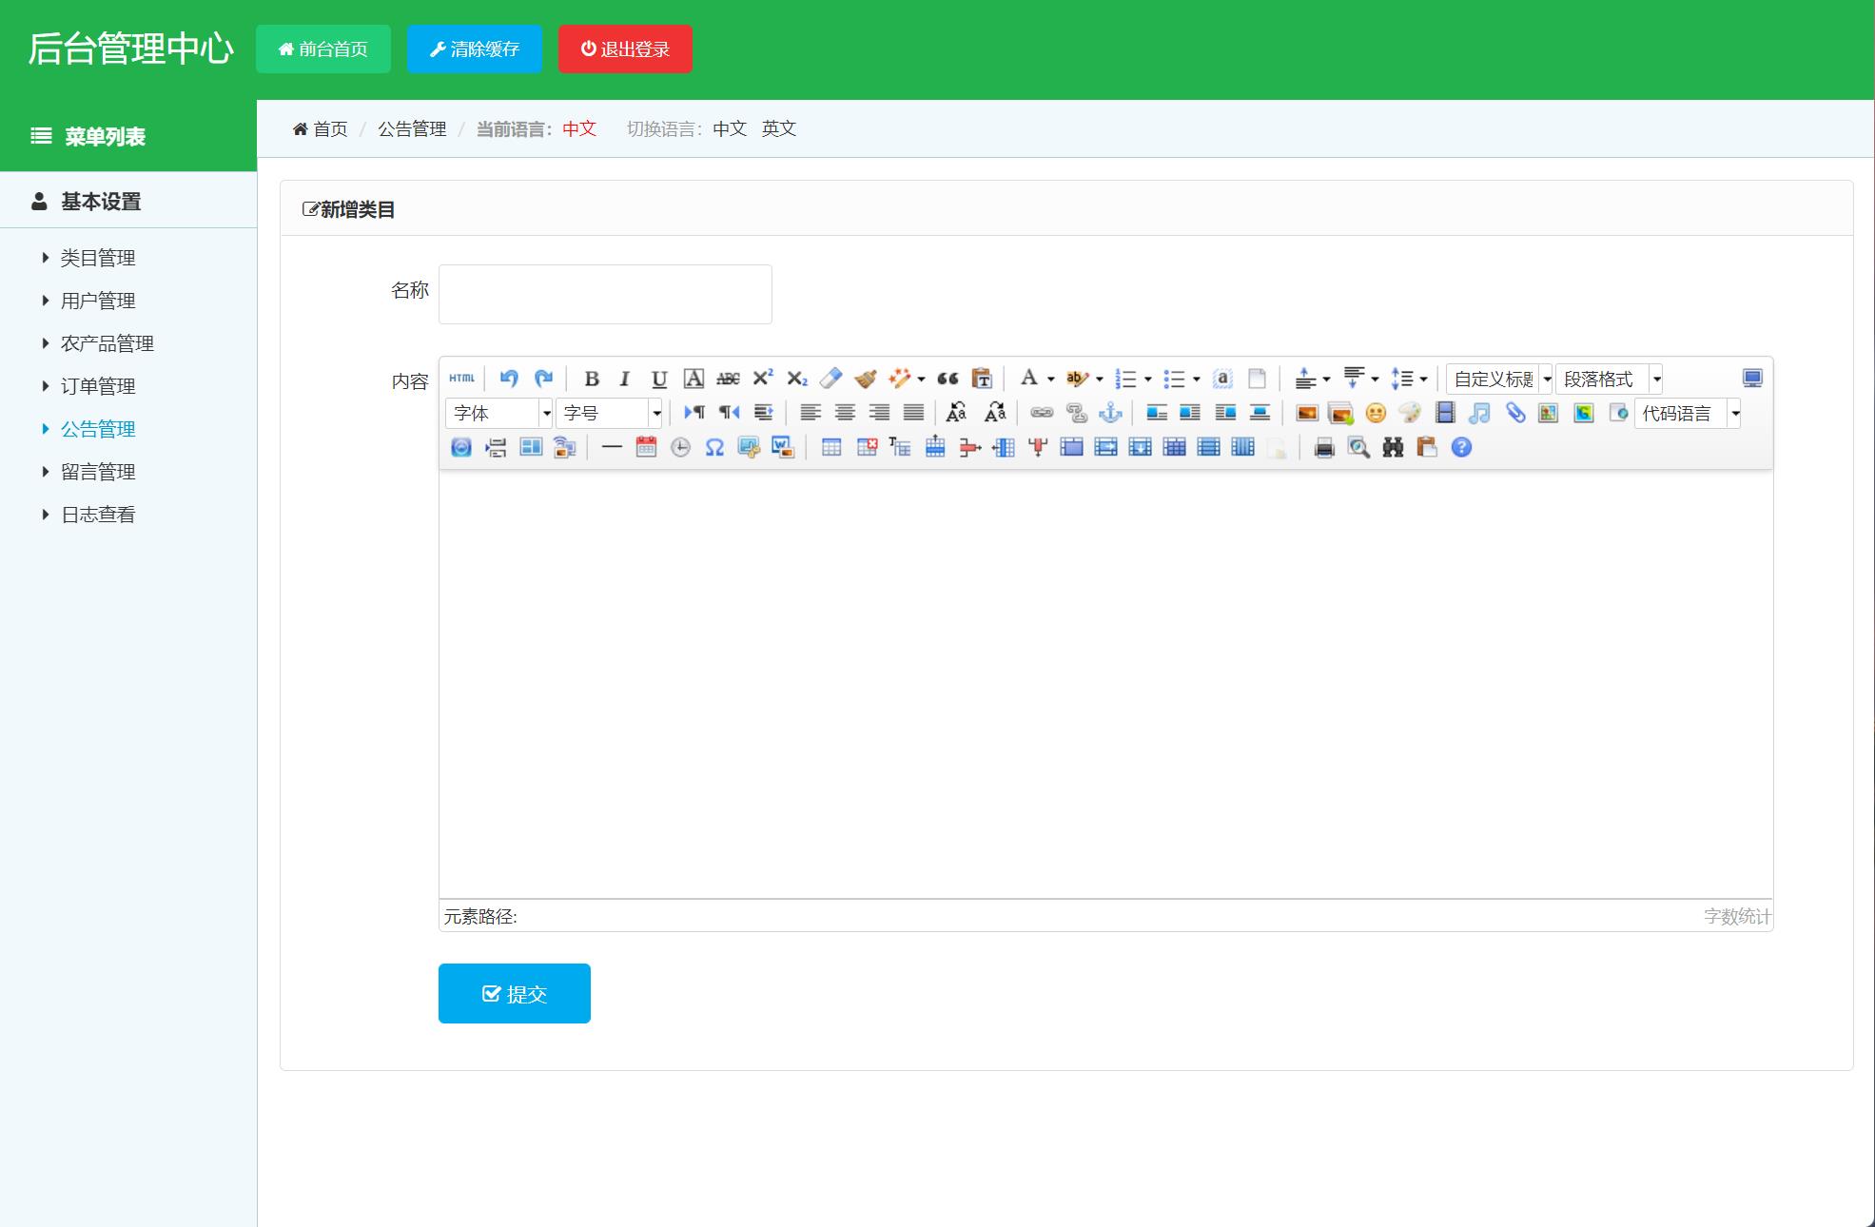Click the blue 提交 submit button

pyautogui.click(x=514, y=993)
